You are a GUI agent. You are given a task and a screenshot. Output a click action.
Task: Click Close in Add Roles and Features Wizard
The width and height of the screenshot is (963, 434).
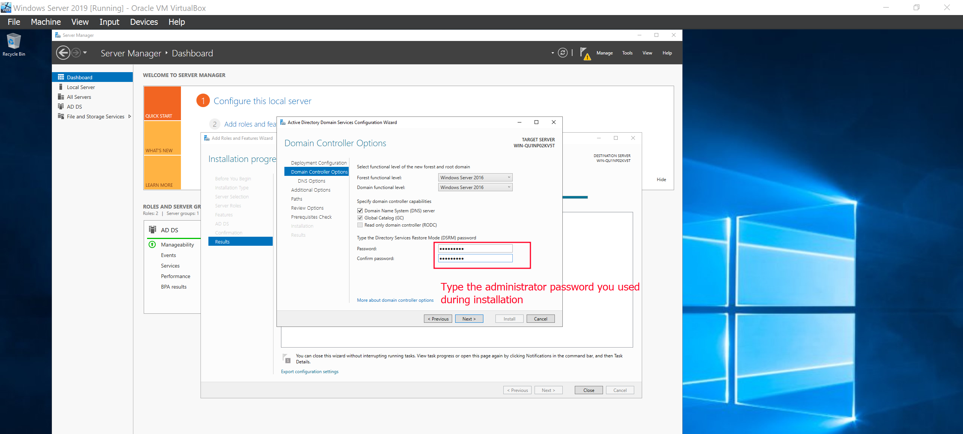click(589, 390)
